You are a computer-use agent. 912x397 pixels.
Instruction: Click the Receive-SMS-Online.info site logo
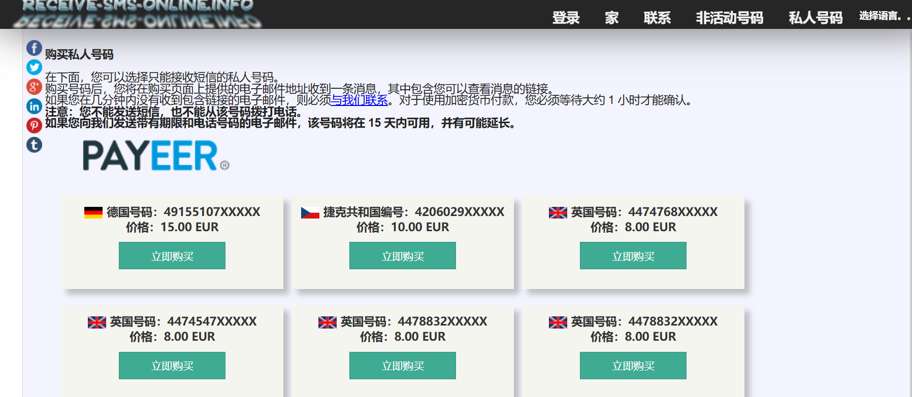click(x=138, y=14)
